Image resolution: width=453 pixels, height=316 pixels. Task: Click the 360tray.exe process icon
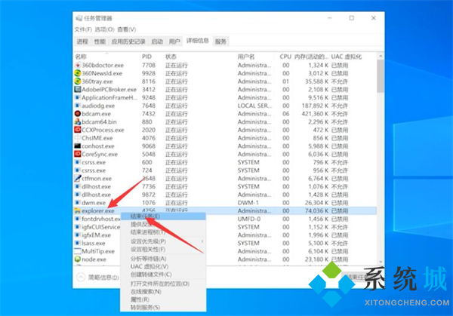point(78,81)
